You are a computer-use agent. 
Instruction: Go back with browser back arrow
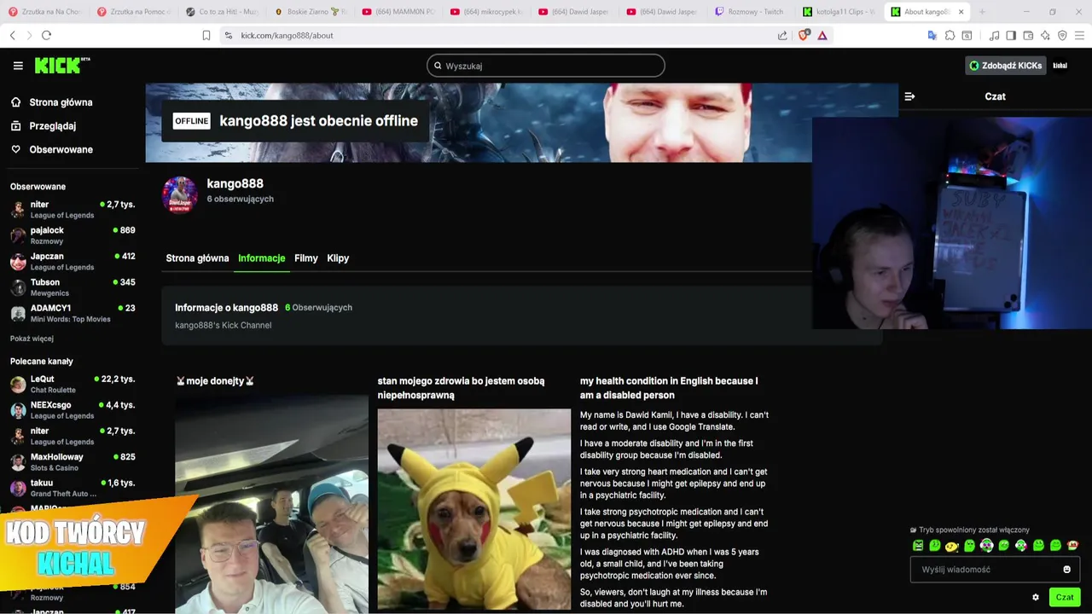[x=12, y=35]
